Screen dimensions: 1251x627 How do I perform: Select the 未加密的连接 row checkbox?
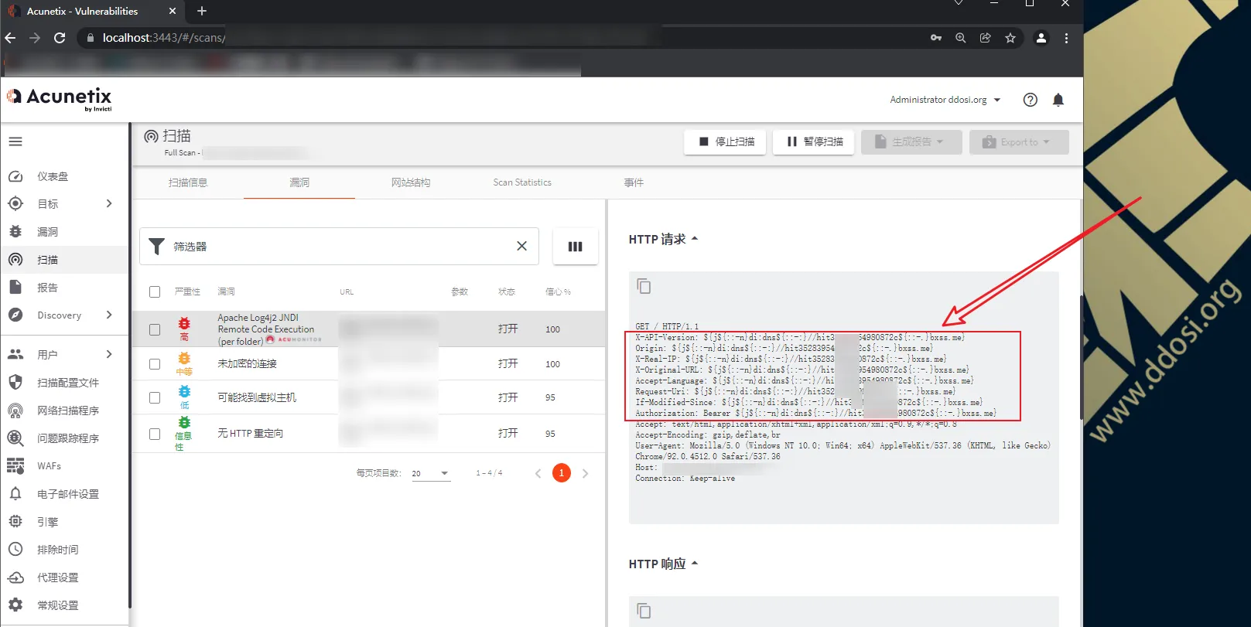tap(155, 364)
